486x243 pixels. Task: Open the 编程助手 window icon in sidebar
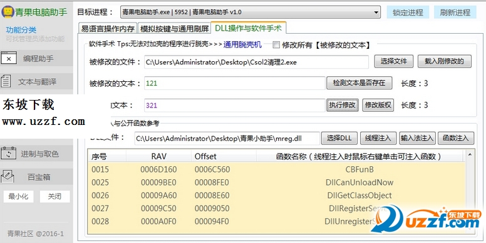[x=9, y=59]
